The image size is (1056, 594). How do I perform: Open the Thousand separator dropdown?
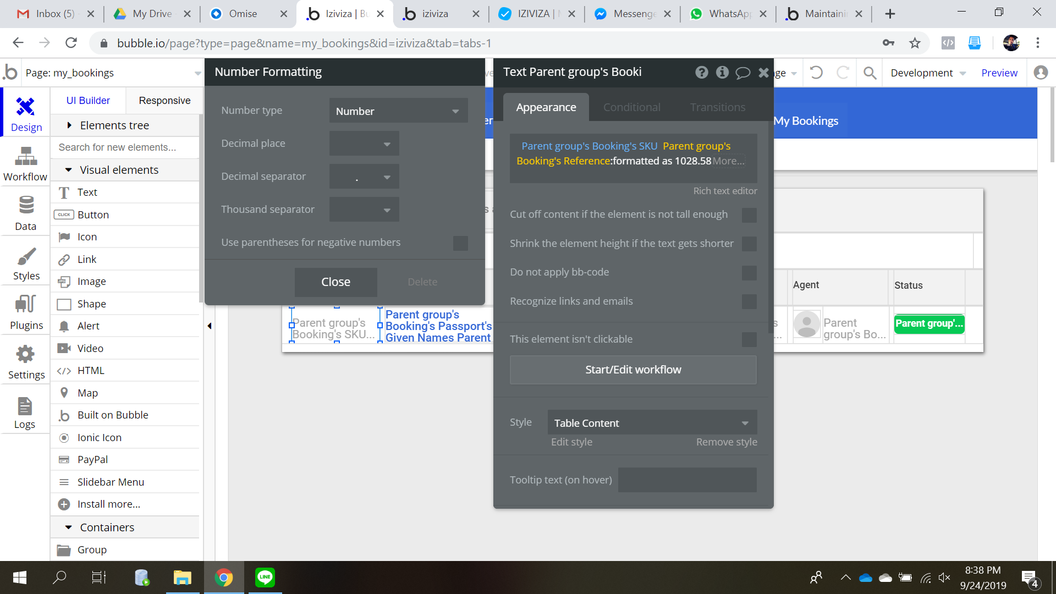tap(364, 210)
